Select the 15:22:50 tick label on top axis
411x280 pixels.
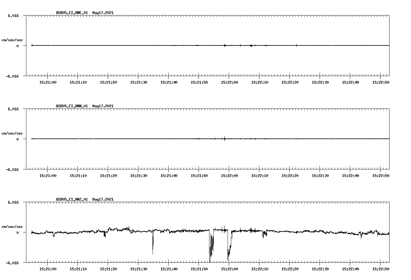(x=381, y=82)
